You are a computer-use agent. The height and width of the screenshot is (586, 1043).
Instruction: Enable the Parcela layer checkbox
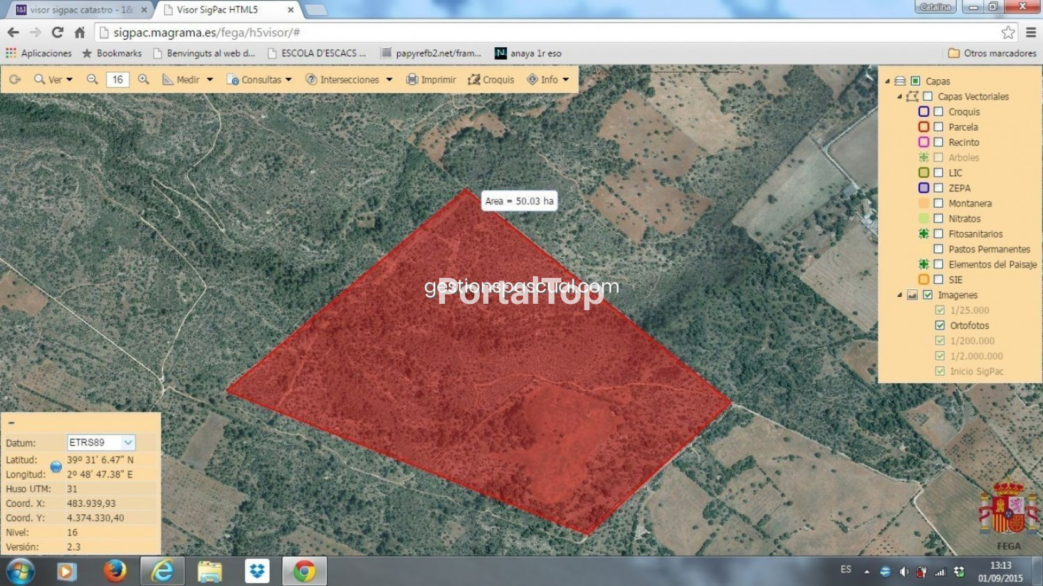pyautogui.click(x=938, y=127)
